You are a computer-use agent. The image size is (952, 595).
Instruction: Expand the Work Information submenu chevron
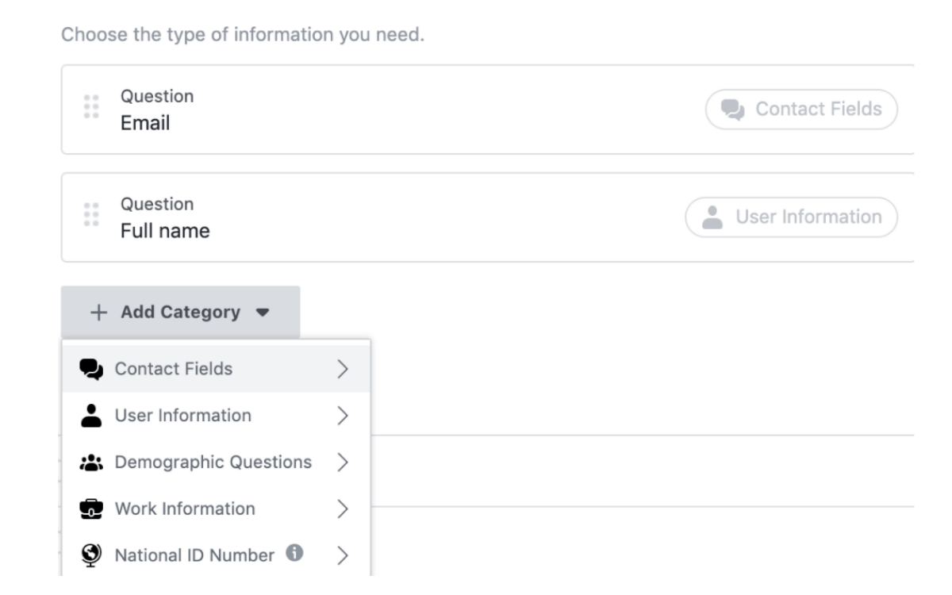point(343,509)
